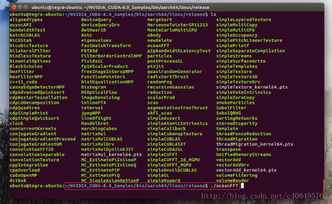332x204 pixels.
Task: Select 'deviceQueryDrv'
Action: click(x=100, y=25)
